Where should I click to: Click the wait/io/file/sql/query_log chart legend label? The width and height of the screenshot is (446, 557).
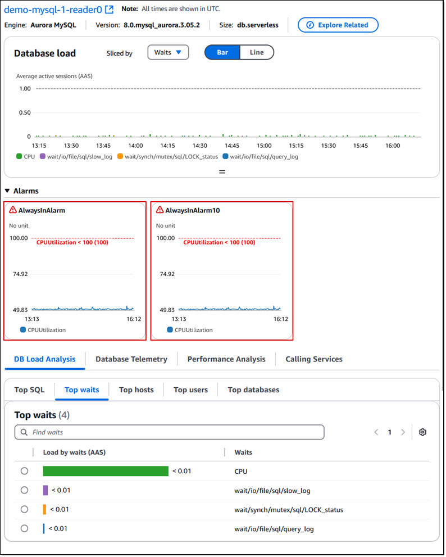[x=264, y=157]
